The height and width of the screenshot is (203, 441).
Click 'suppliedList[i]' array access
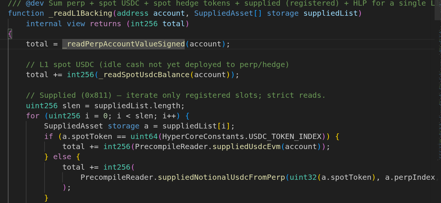(x=196, y=126)
